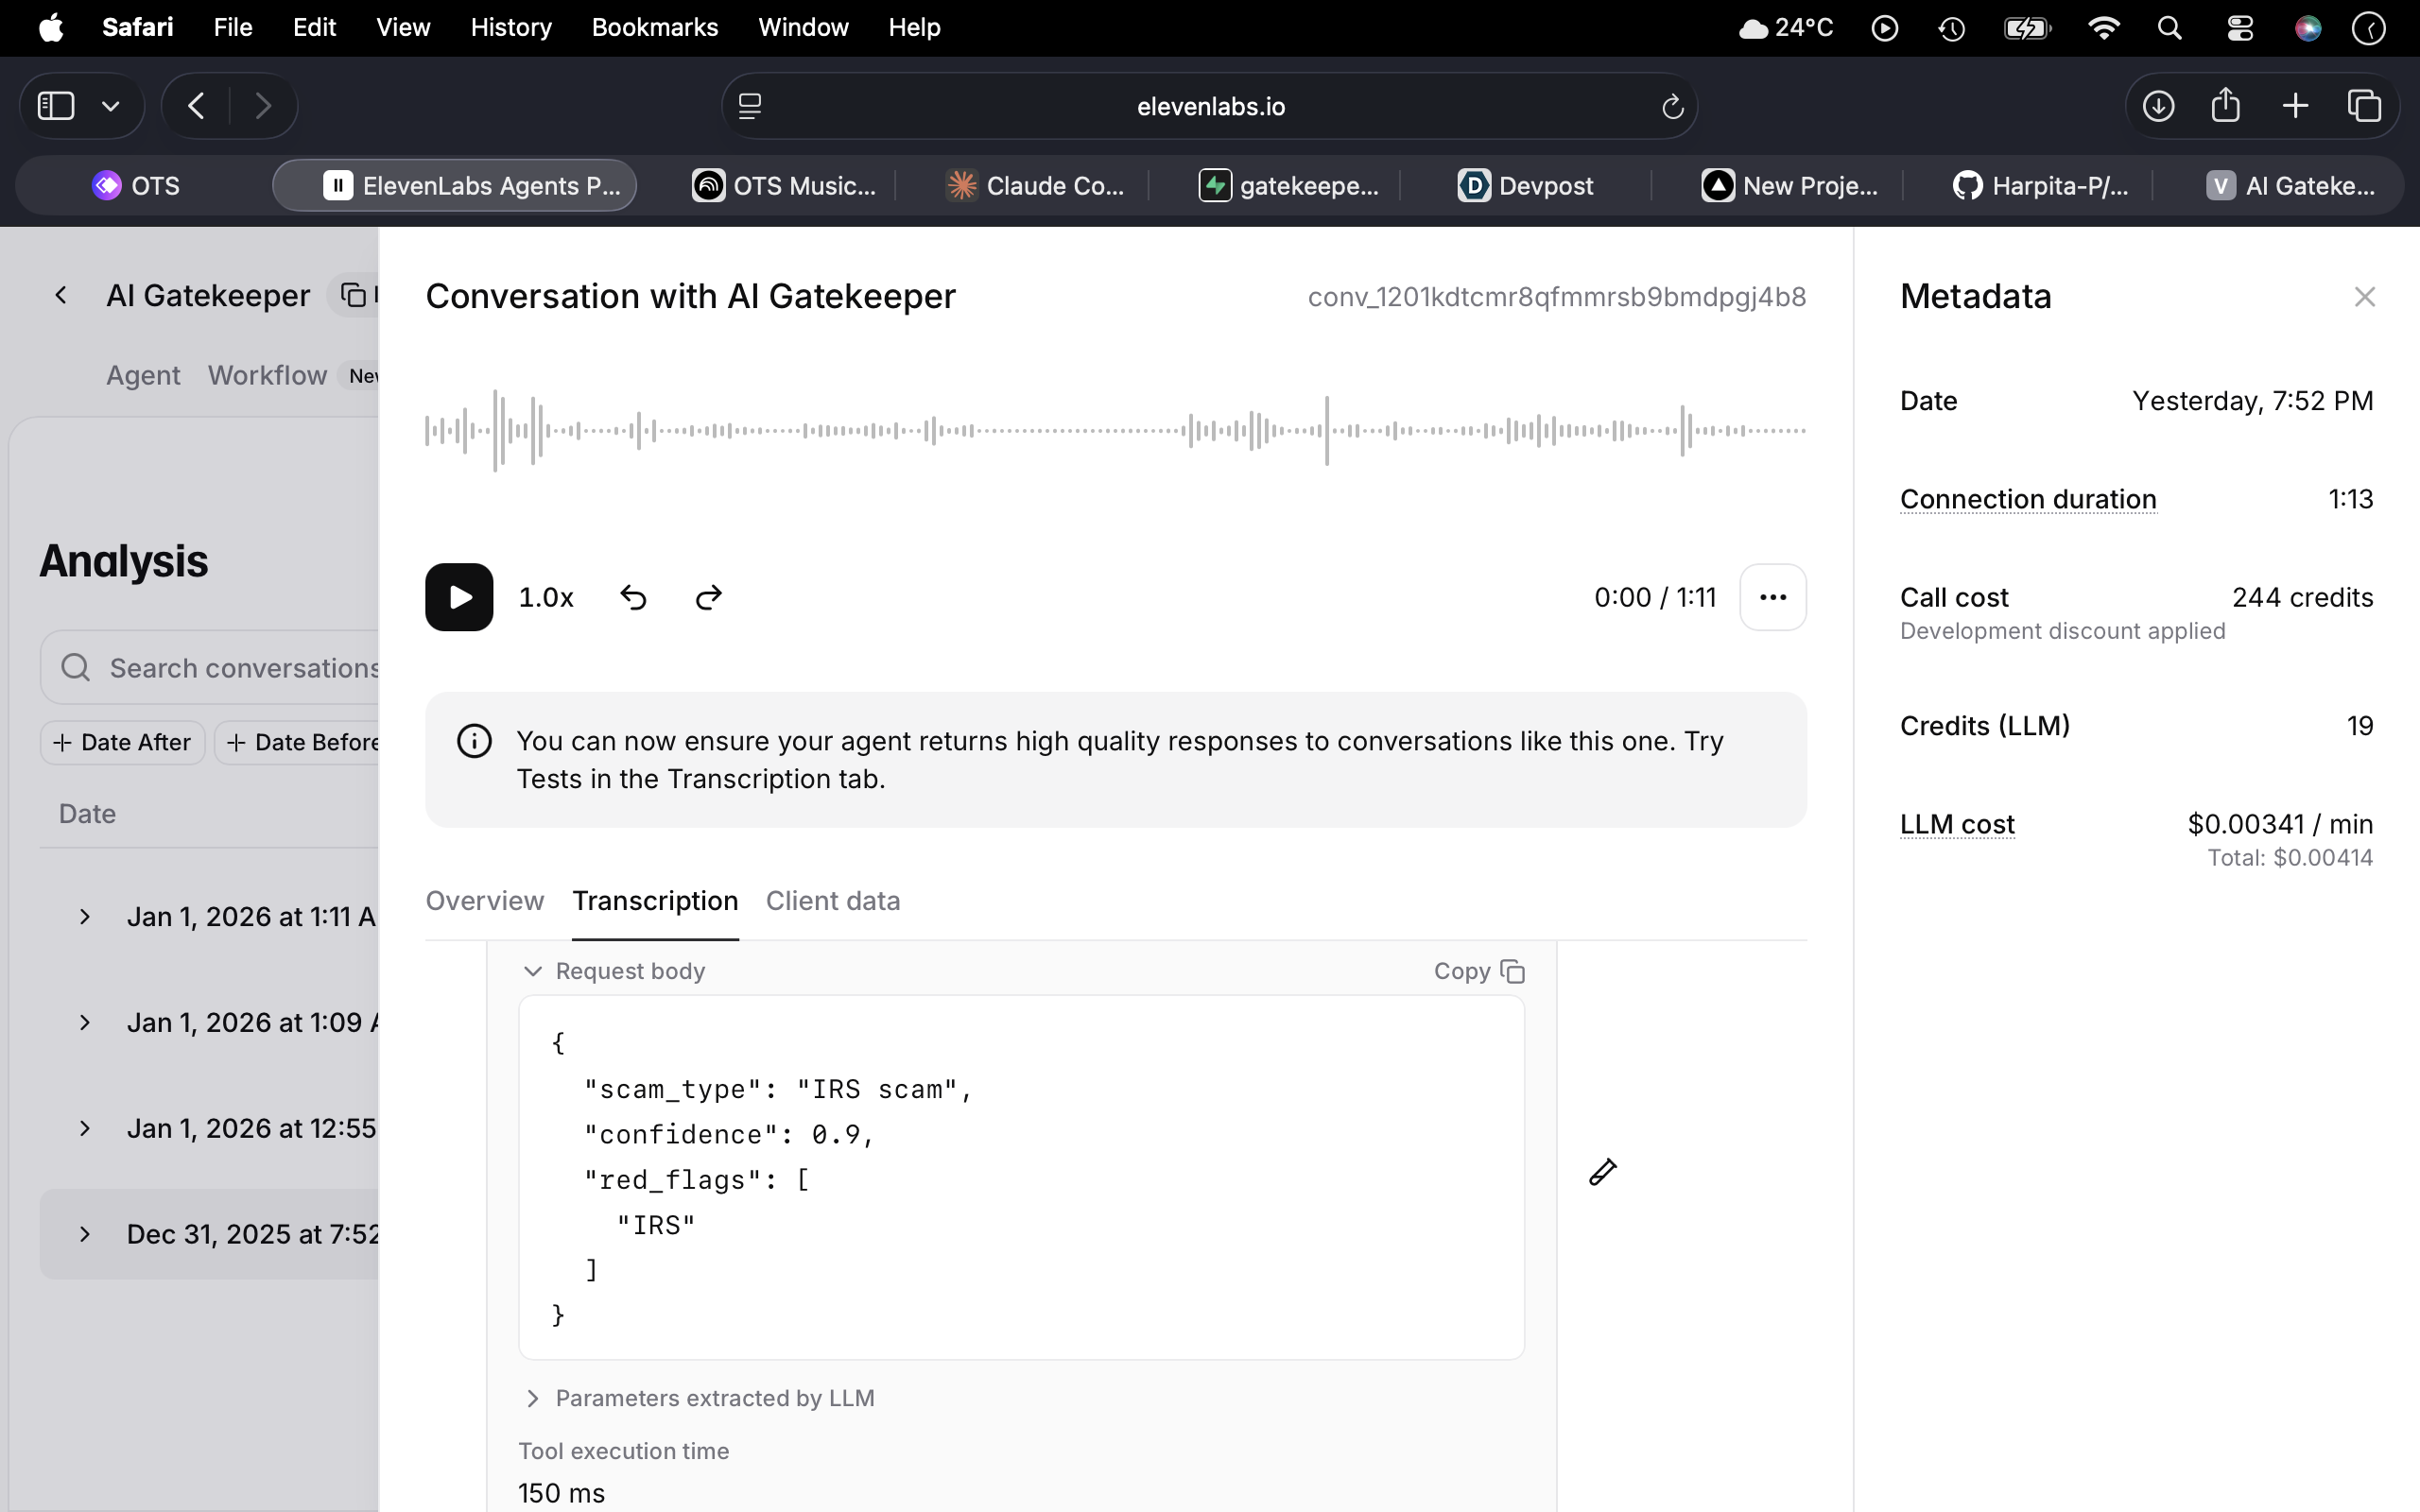Switch to the Devpost tab

(x=1525, y=185)
